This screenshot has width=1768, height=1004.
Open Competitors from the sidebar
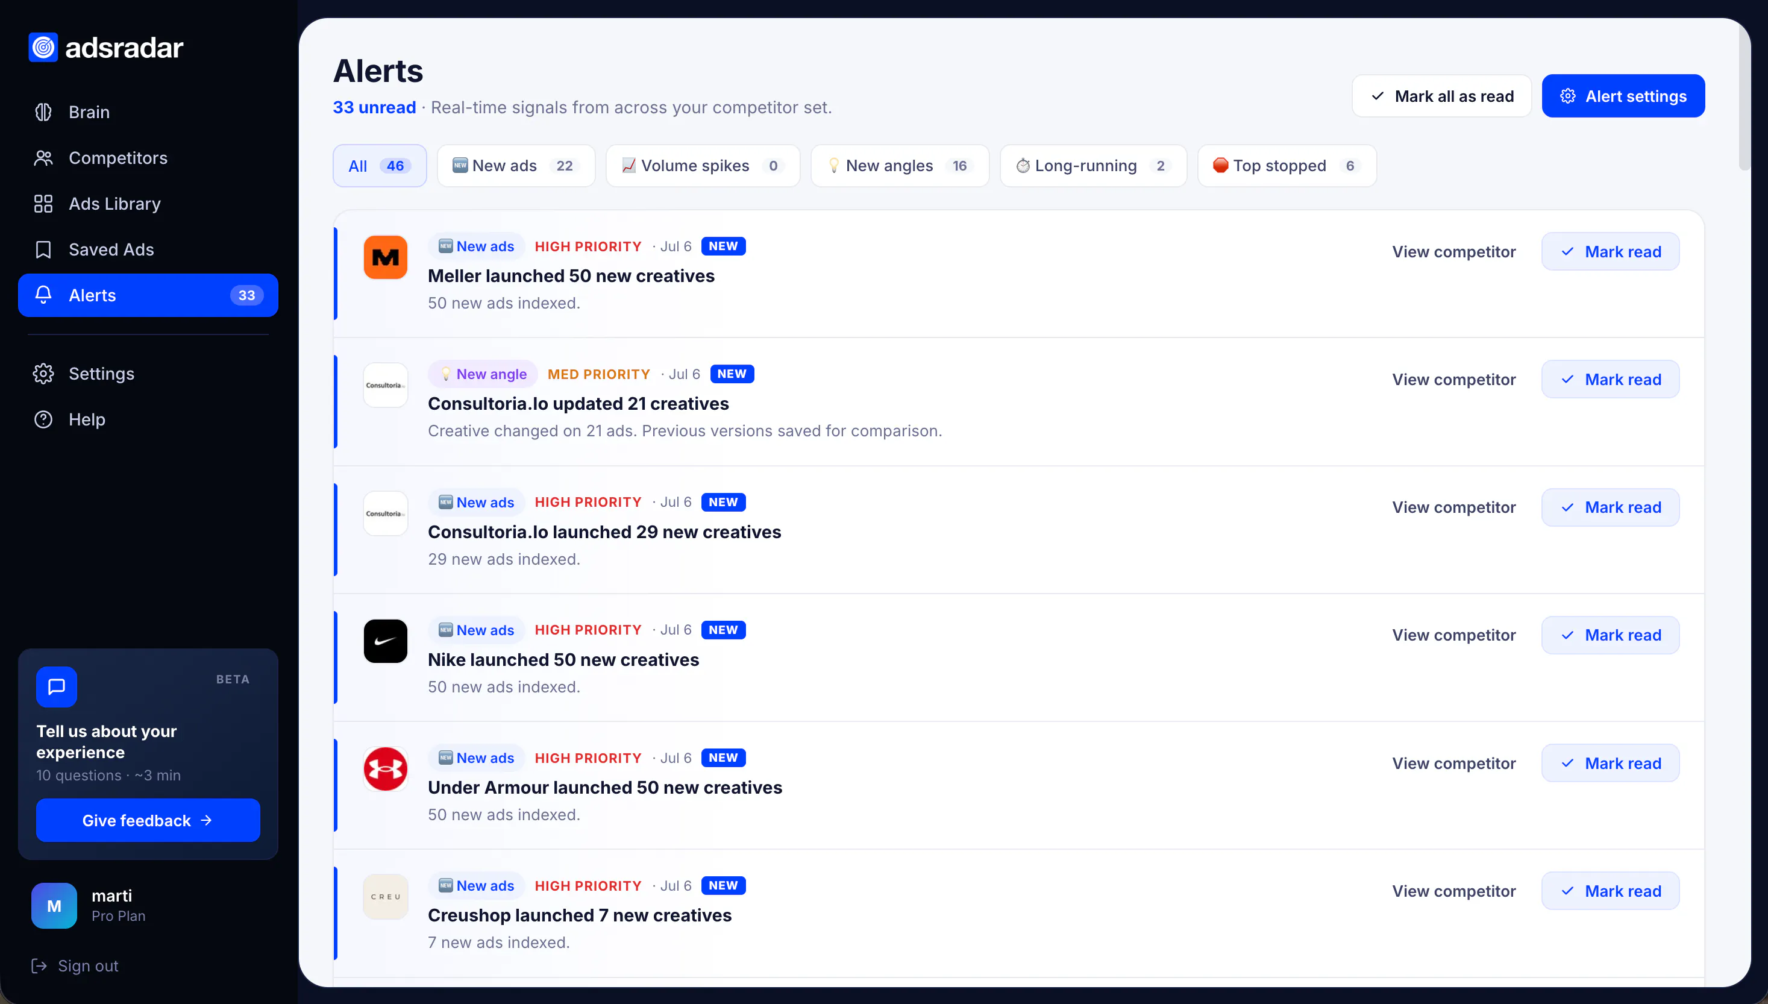pos(148,158)
